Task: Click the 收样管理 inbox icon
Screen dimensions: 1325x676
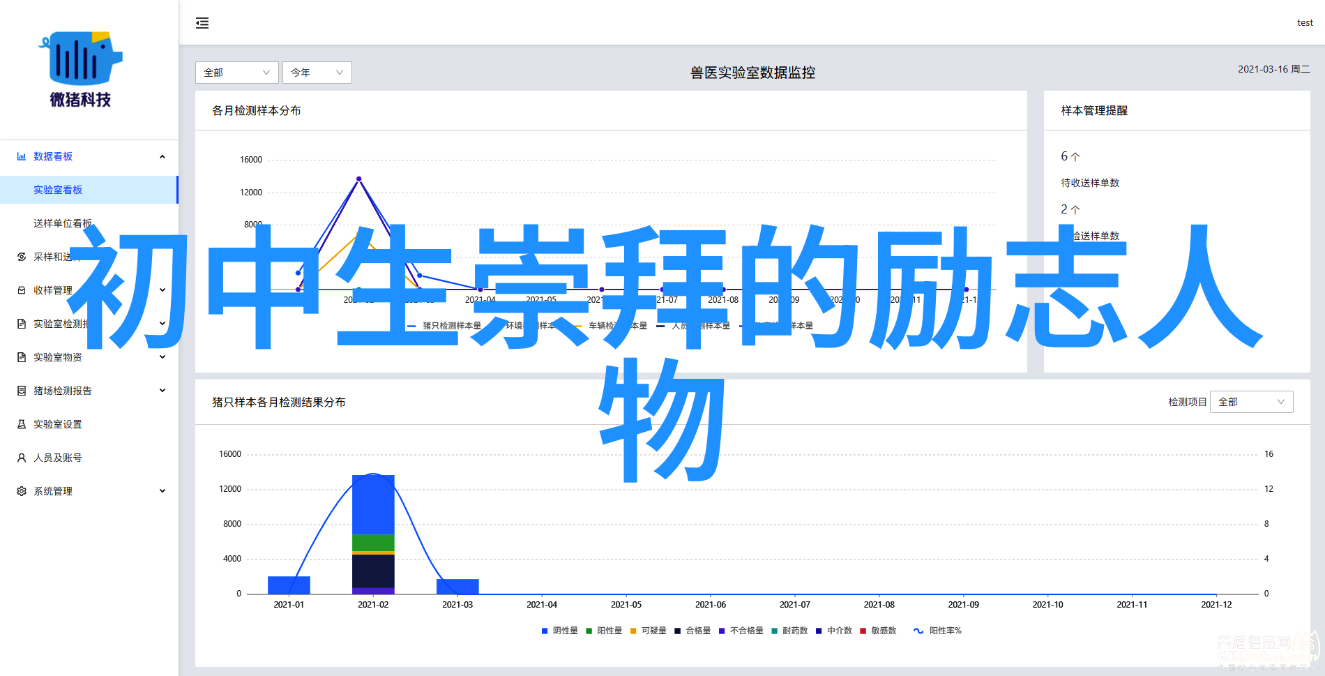Action: coord(22,290)
